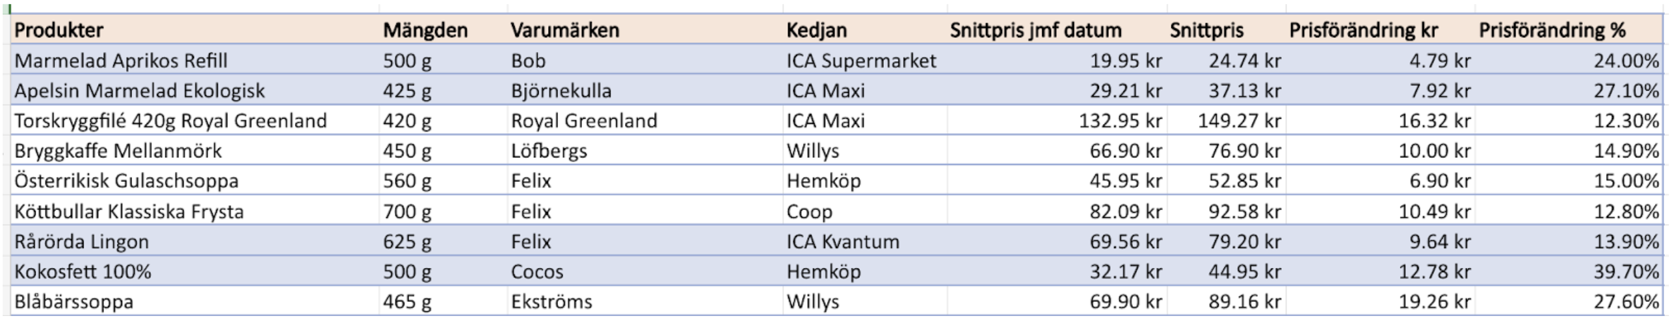Click the Blåbärssoppa product cell
This screenshot has width=1673, height=324.
[74, 301]
